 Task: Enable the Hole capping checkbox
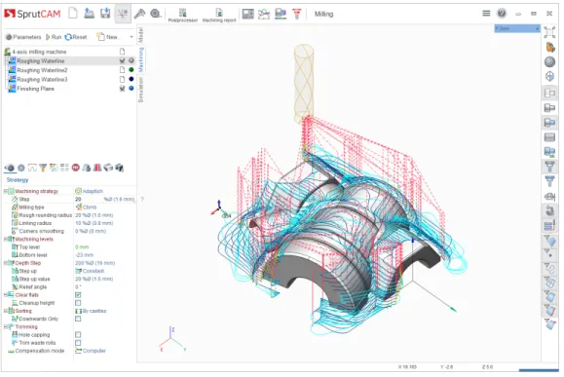tap(78, 335)
